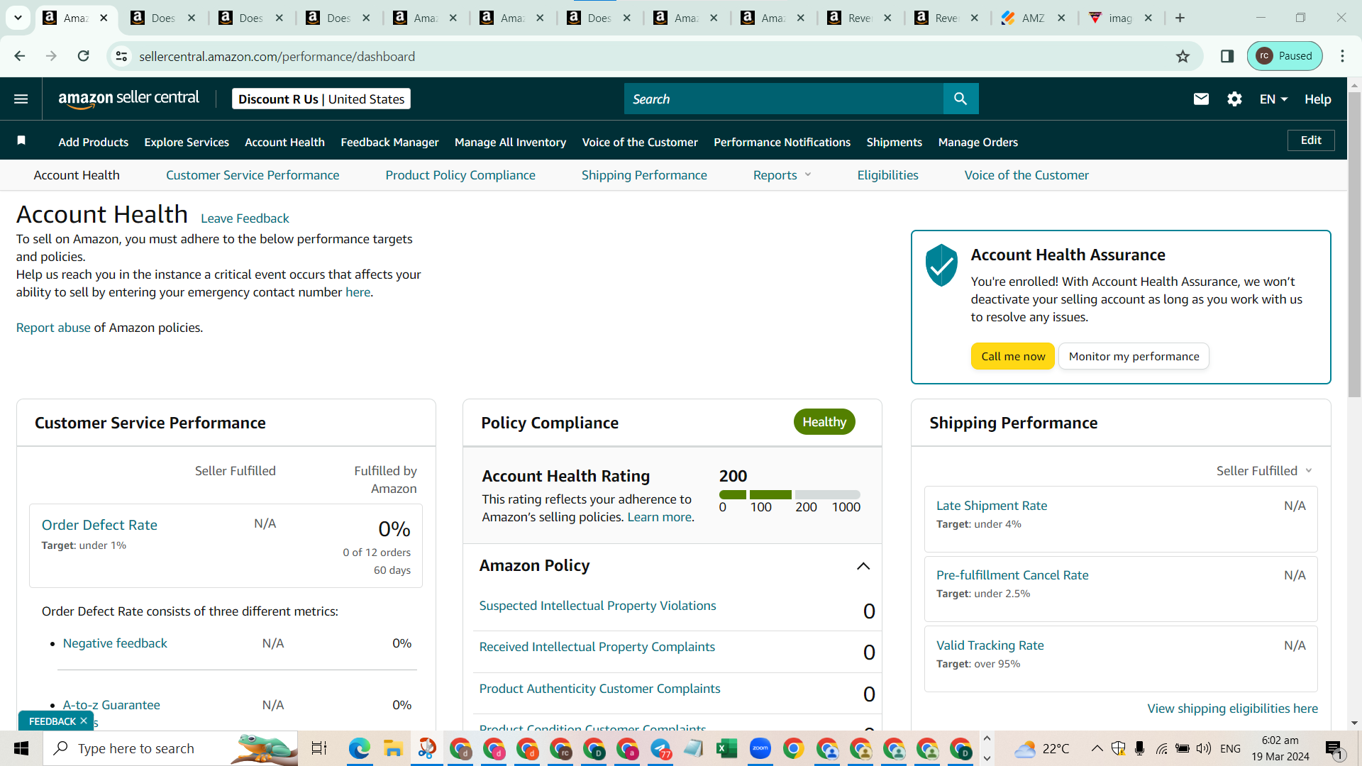Open Add Products in favorites bar

[x=94, y=142]
